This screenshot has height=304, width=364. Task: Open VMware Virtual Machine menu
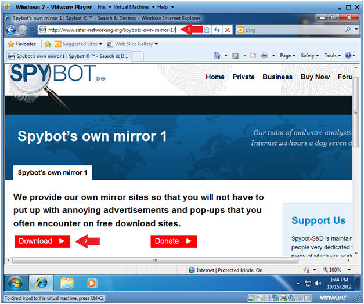click(134, 7)
